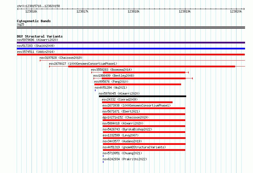This screenshot has height=173, width=253.
Task: Click the 123816k ruler label
Action: [x=31, y=11]
